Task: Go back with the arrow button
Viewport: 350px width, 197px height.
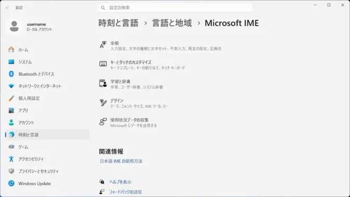Action: coord(7,8)
